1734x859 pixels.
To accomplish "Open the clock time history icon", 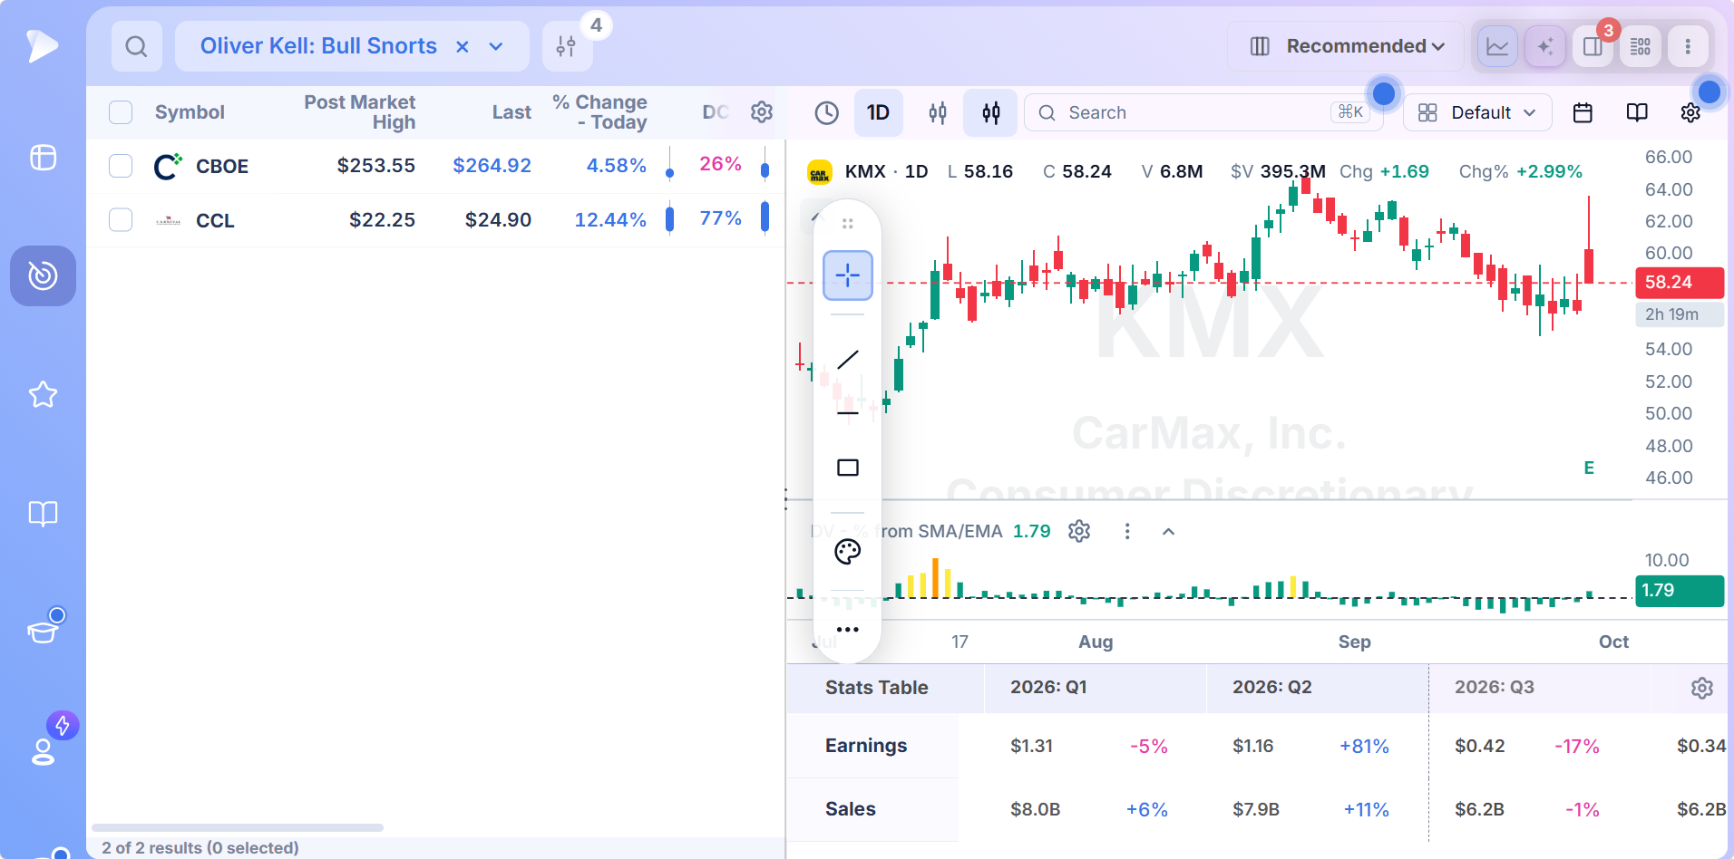I will [x=826, y=112].
